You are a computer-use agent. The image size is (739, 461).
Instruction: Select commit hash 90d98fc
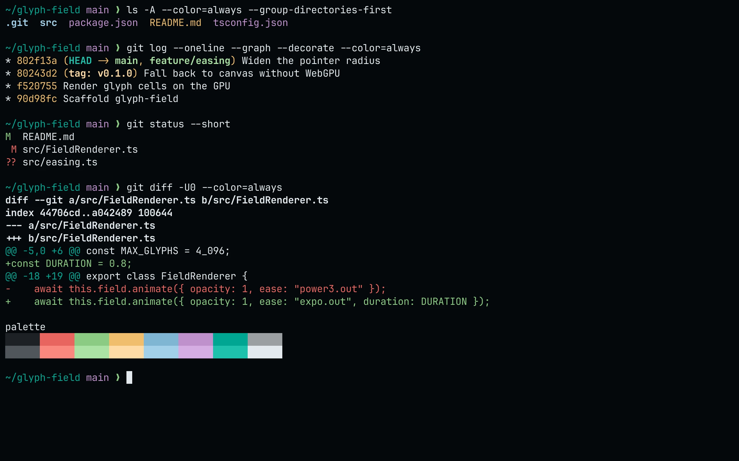(x=37, y=99)
